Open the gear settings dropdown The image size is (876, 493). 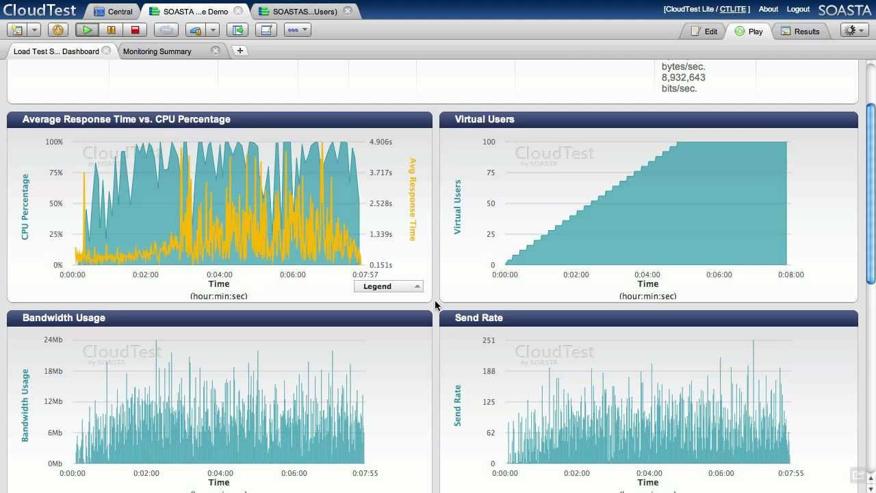[x=854, y=31]
